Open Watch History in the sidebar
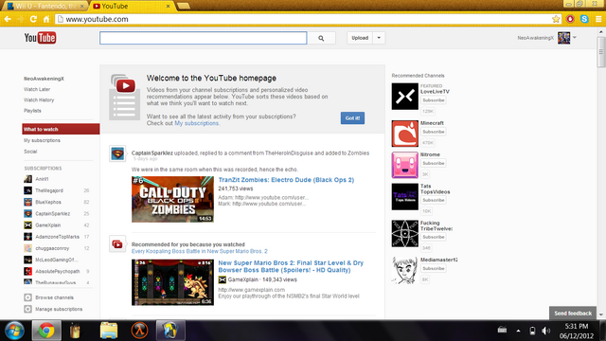Image resolution: width=606 pixels, height=341 pixels. [x=39, y=100]
